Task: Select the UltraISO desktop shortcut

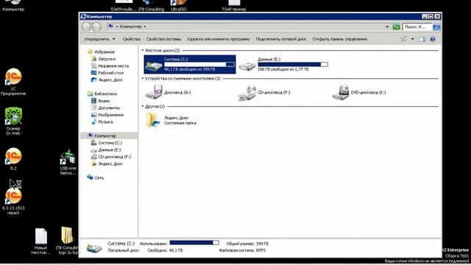Action: [x=178, y=6]
